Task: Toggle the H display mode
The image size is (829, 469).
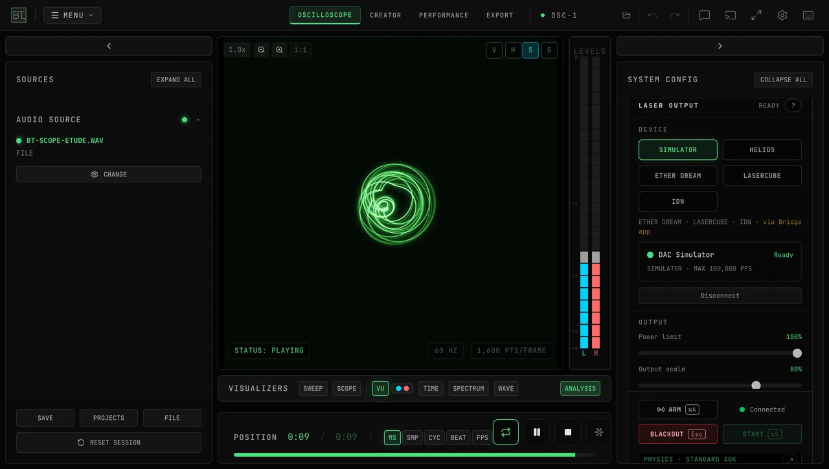Action: (513, 50)
